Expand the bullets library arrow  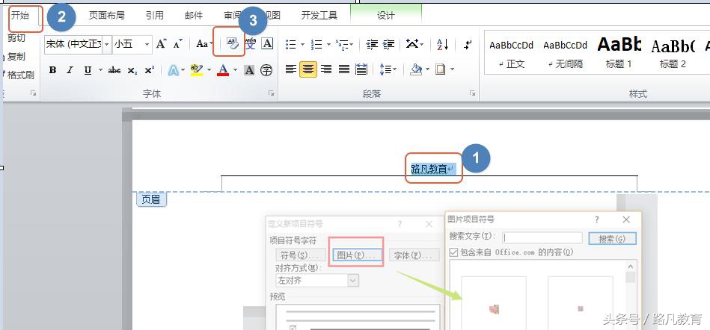coord(303,44)
